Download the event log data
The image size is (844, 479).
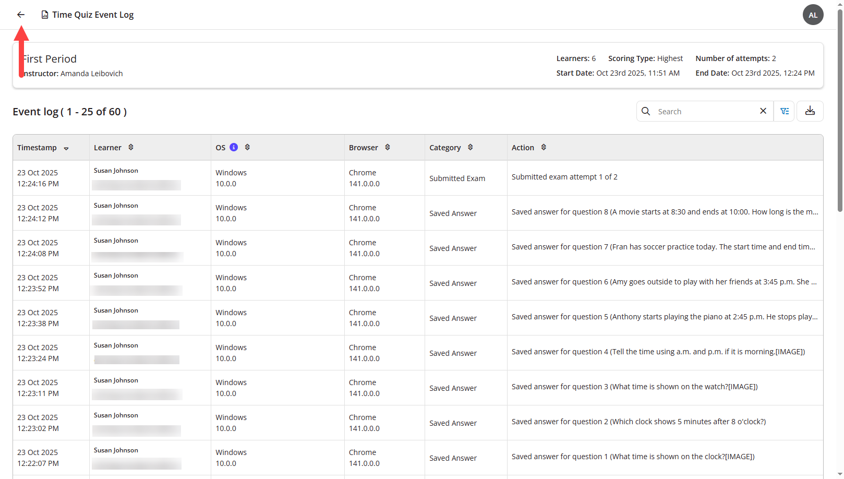click(810, 111)
